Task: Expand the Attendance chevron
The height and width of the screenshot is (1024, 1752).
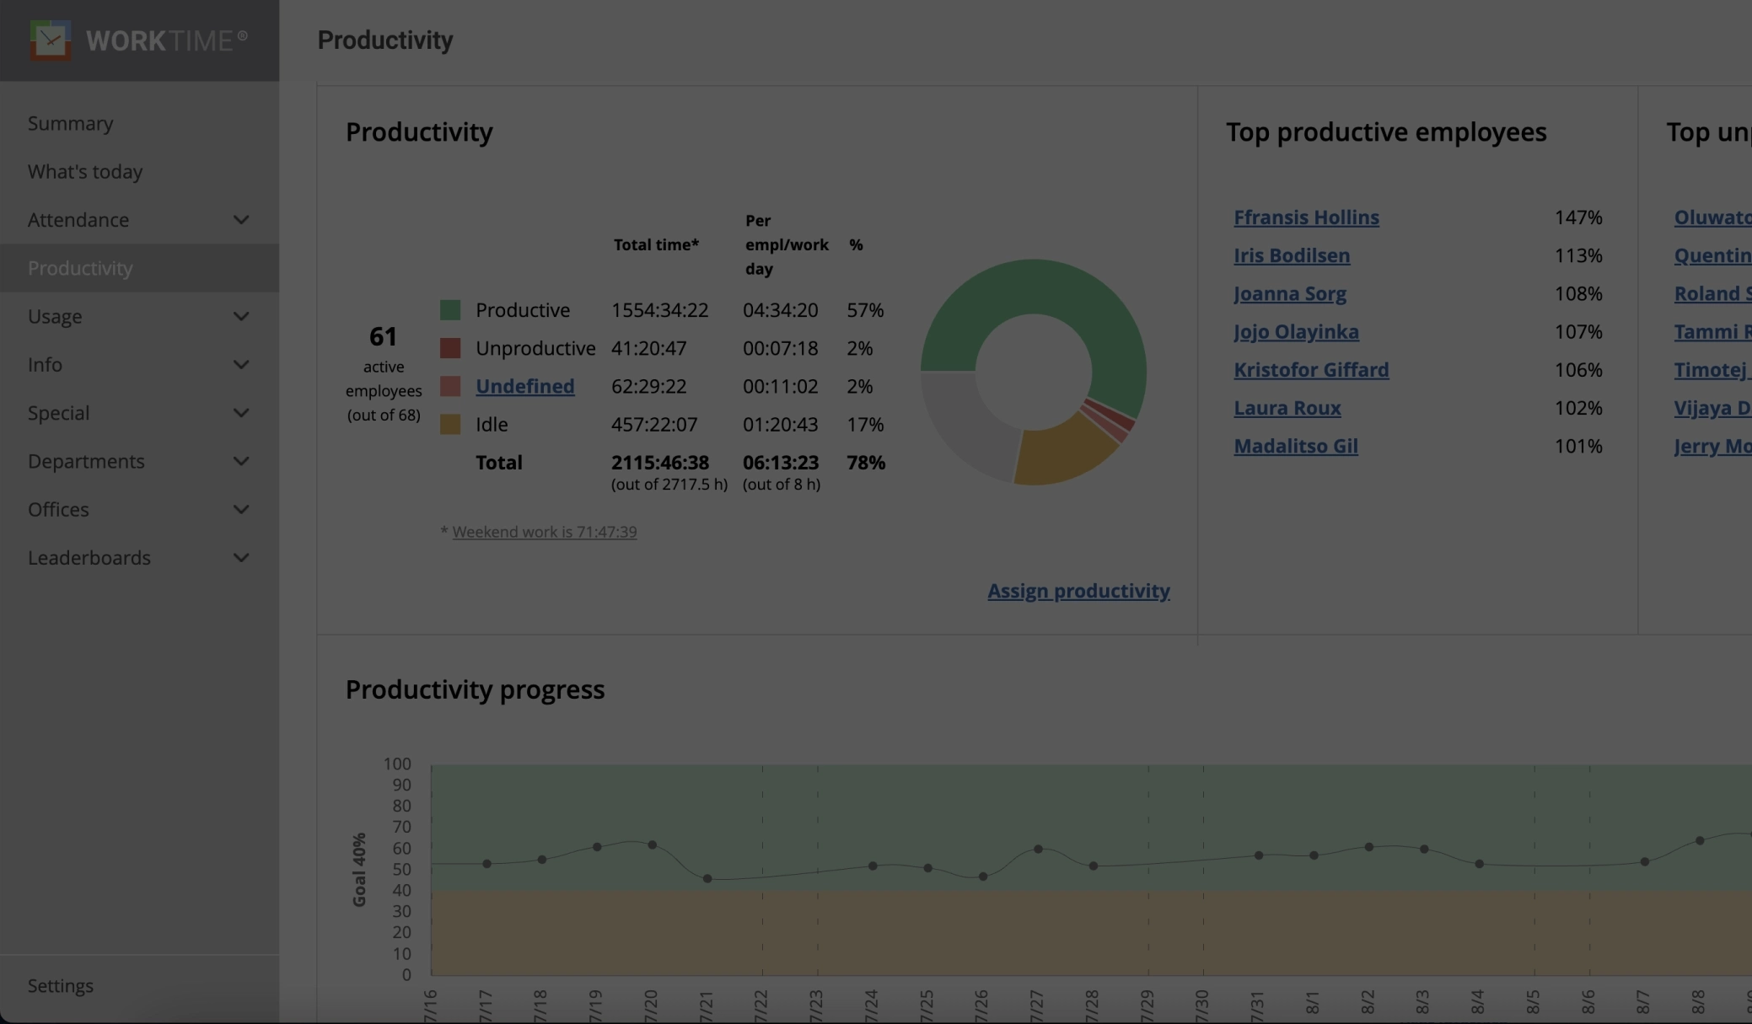Action: tap(241, 220)
